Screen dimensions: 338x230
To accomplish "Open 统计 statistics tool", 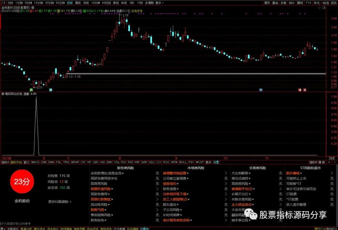I will [x=292, y=3].
